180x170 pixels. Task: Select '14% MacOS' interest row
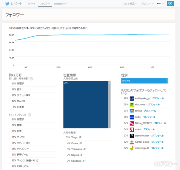(33, 101)
